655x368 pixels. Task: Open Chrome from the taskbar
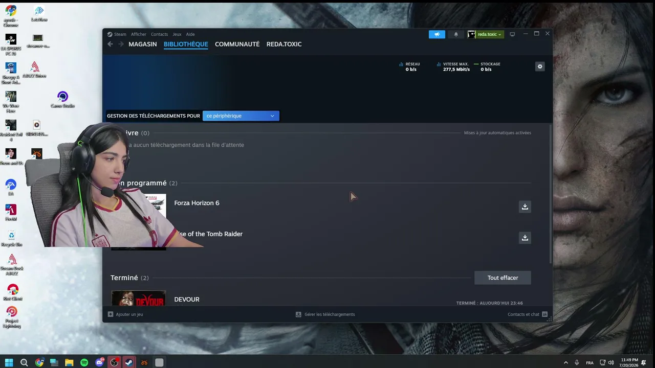39,362
